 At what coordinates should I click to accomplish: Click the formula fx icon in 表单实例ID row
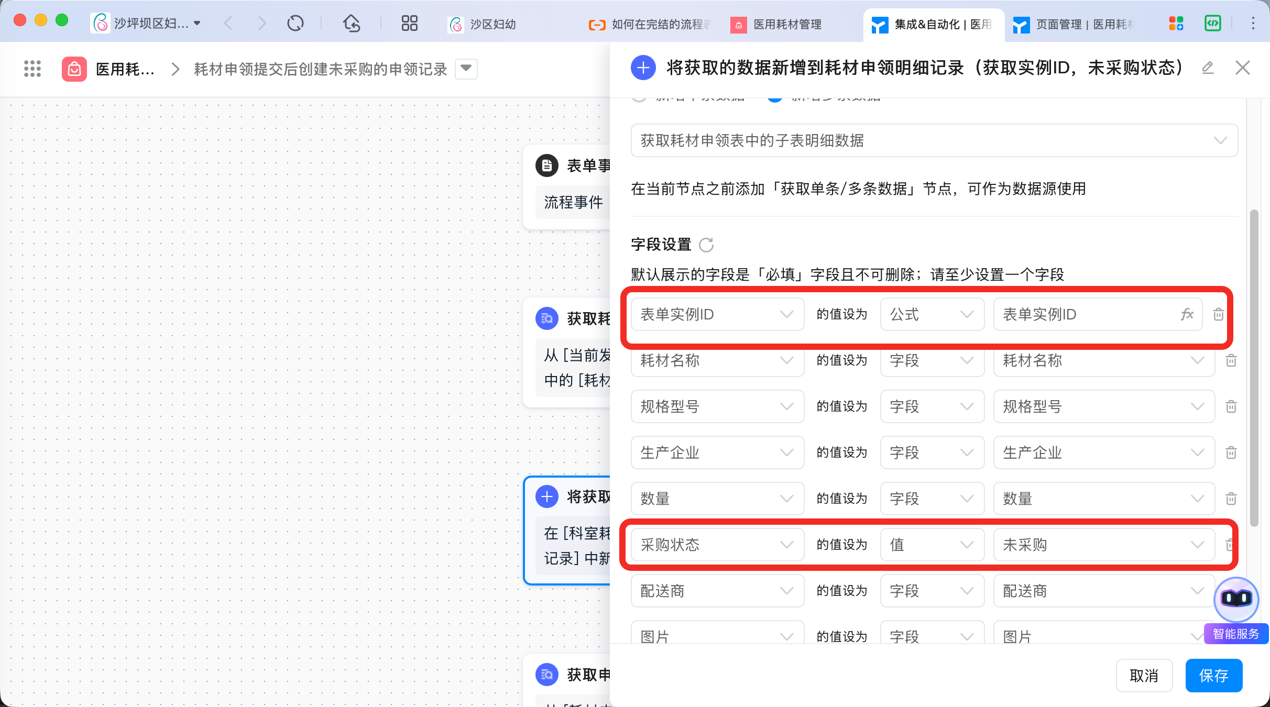pos(1186,314)
